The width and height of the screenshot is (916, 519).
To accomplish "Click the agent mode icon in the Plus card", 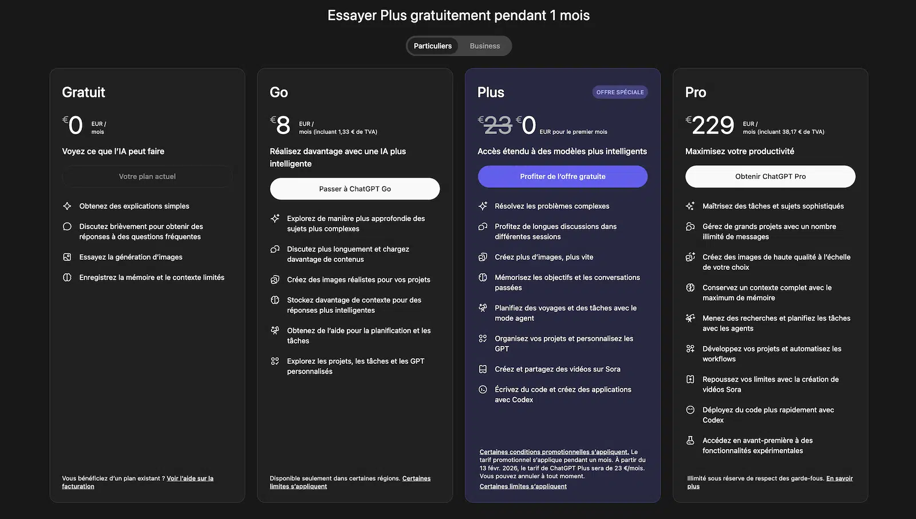I will click(483, 308).
